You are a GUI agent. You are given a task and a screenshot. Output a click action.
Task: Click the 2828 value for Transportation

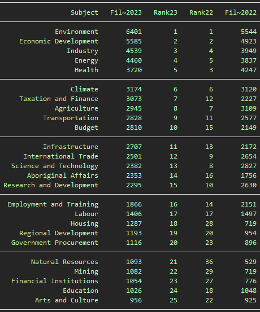134,118
